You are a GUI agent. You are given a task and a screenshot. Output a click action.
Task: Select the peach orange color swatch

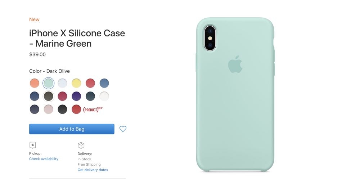pos(35,83)
